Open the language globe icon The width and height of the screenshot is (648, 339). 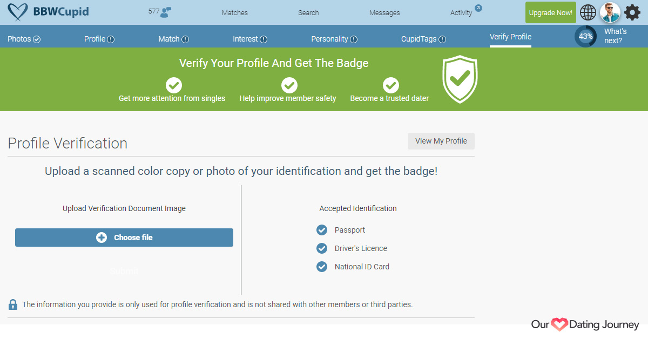click(588, 12)
